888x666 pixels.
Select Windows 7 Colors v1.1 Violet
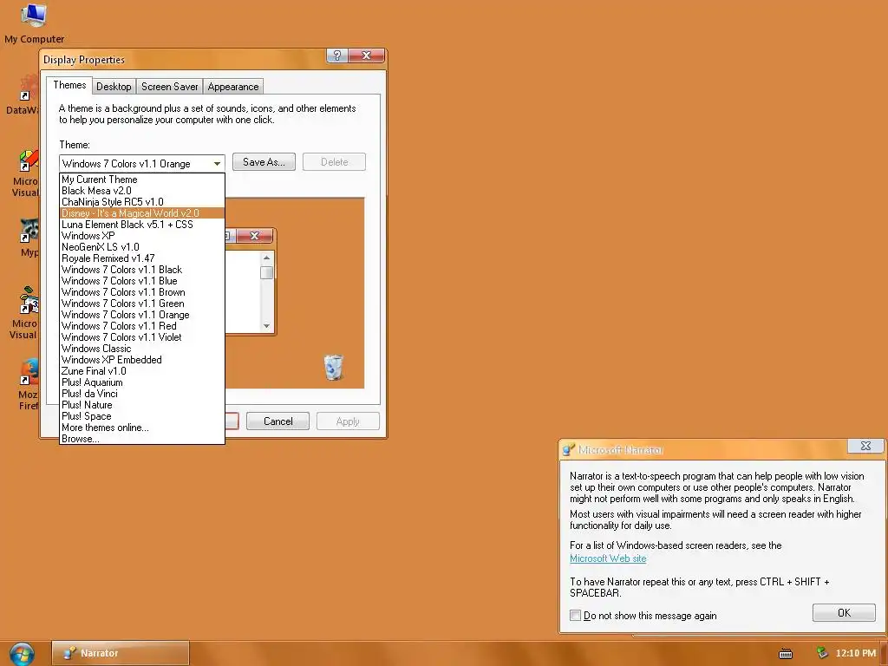click(142, 337)
